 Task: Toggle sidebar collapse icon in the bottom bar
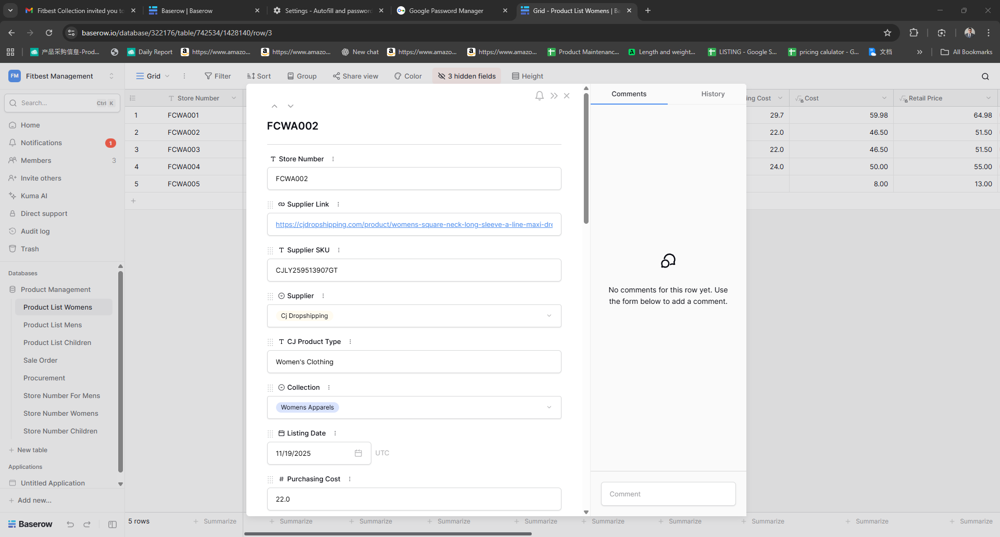113,525
